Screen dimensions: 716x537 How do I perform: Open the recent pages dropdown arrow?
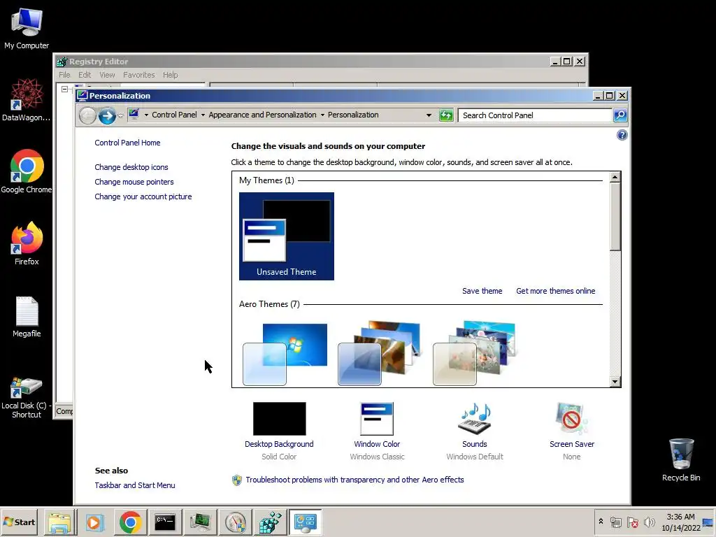(120, 115)
